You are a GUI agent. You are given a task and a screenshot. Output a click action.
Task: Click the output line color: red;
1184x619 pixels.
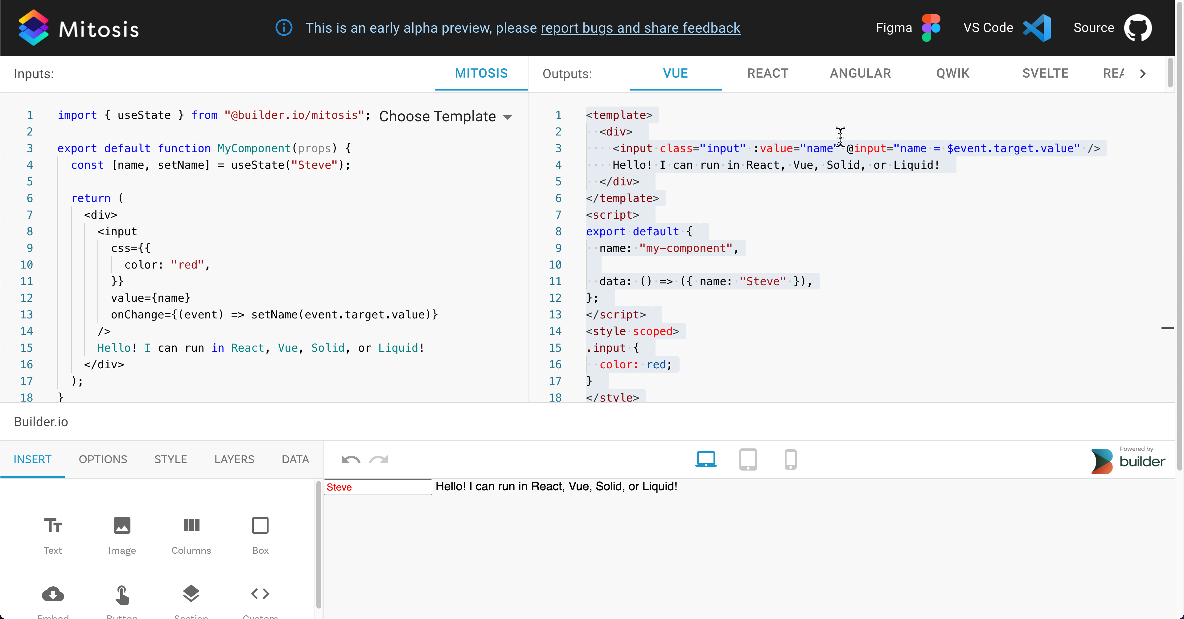(x=635, y=365)
